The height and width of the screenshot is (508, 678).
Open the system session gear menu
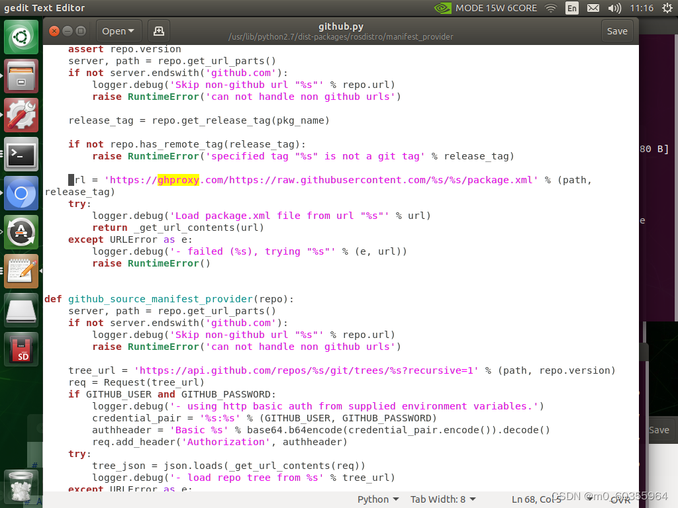(x=667, y=8)
